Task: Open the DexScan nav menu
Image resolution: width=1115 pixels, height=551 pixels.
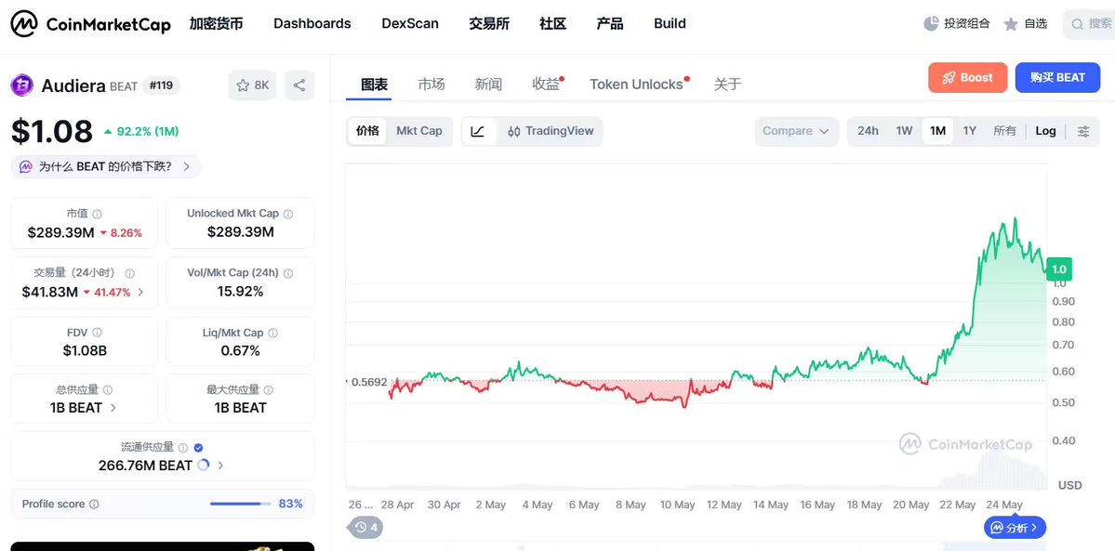Action: click(410, 23)
